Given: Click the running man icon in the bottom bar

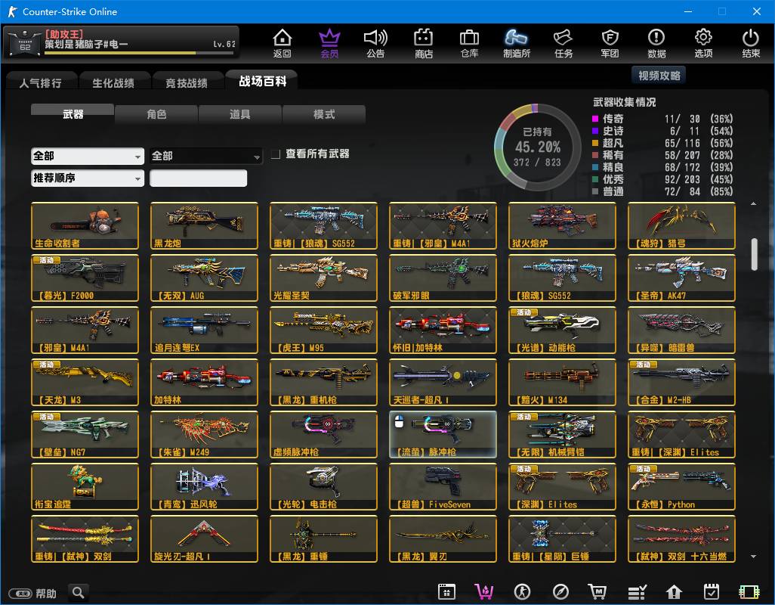Looking at the screenshot, I should point(522,591).
